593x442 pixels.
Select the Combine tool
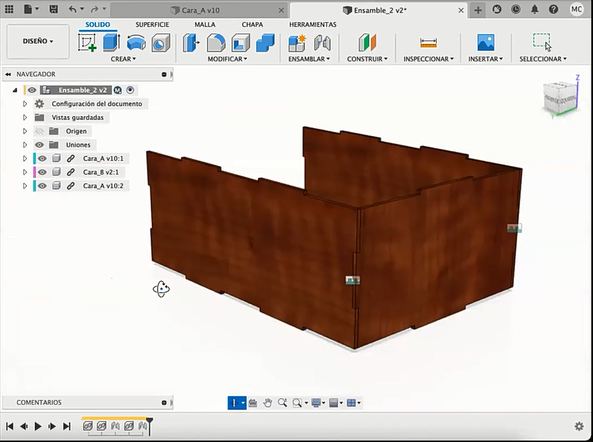tap(265, 42)
